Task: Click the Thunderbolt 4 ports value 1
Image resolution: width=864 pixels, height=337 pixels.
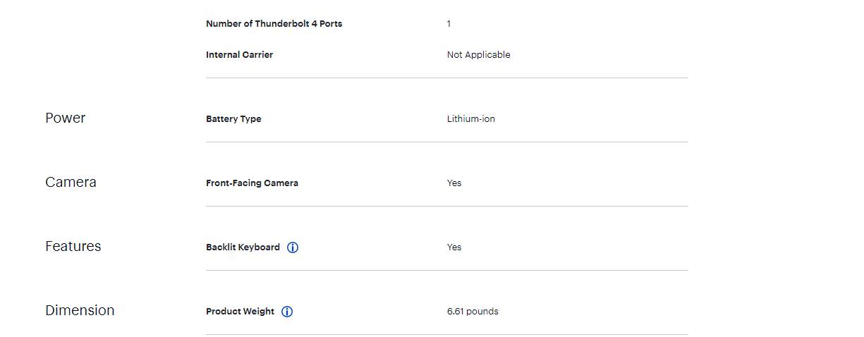Action: pyautogui.click(x=449, y=24)
